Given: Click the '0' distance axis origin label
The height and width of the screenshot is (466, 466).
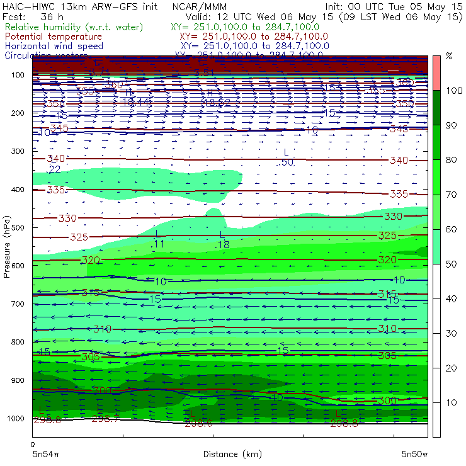Looking at the screenshot, I should [x=33, y=445].
